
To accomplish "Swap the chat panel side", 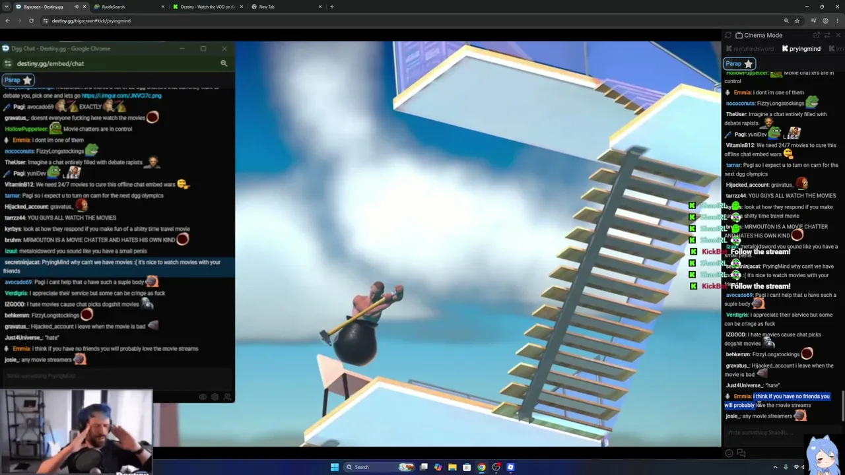I will pyautogui.click(x=827, y=35).
